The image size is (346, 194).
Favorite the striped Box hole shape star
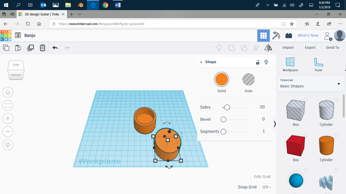pyautogui.click(x=306, y=100)
